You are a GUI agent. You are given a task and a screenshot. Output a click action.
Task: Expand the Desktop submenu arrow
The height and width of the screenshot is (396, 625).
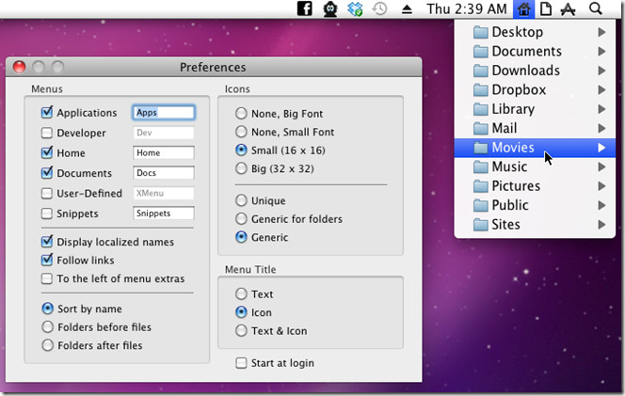(601, 32)
